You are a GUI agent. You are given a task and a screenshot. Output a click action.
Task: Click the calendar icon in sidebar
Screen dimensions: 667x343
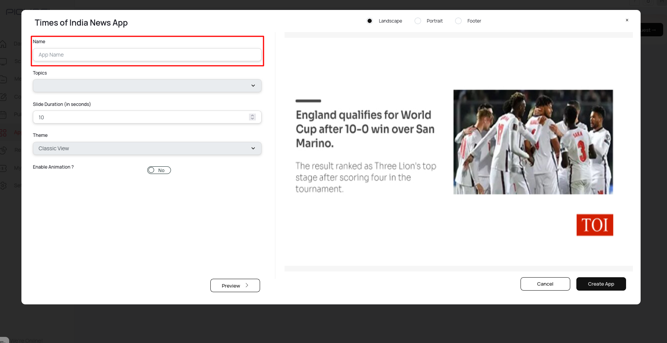click(3, 114)
